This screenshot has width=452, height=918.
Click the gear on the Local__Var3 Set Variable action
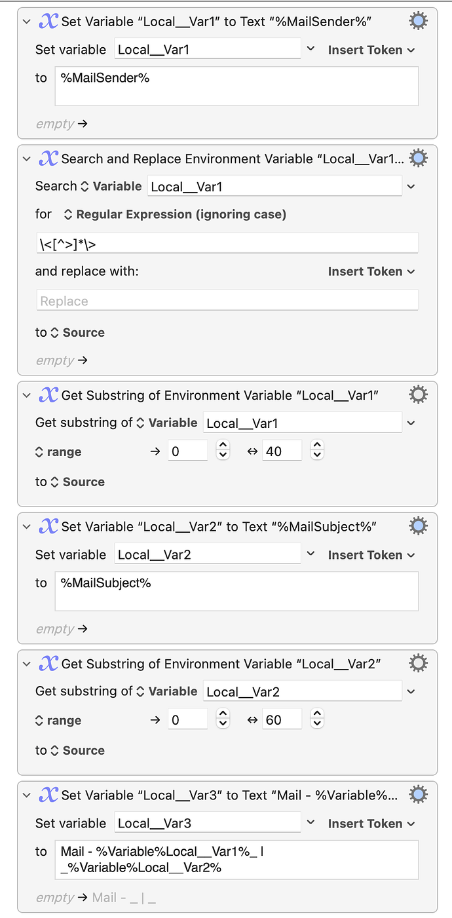tap(418, 794)
